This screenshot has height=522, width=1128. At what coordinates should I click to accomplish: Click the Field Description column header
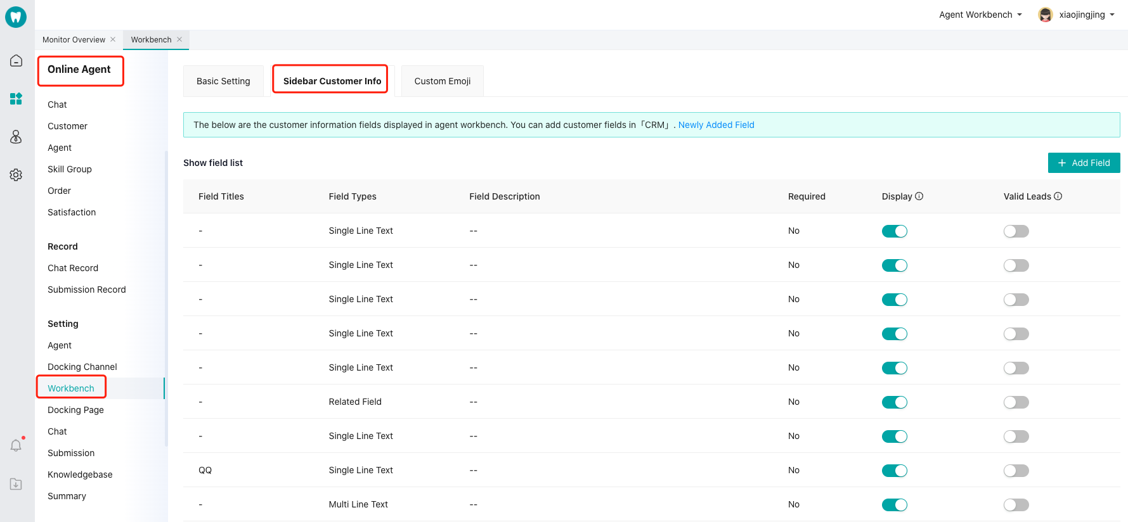coord(505,196)
